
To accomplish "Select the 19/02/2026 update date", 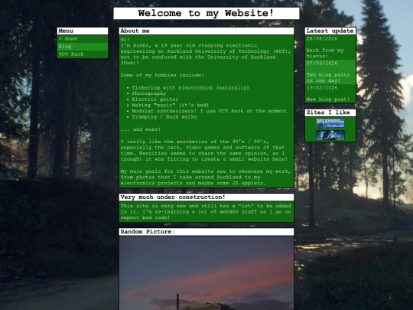I will pos(322,88).
